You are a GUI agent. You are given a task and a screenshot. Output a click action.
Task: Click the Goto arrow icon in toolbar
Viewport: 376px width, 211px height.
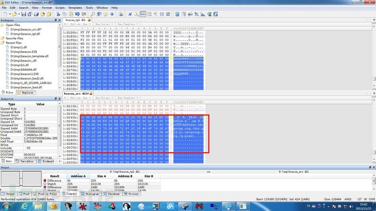pyautogui.click(x=112, y=14)
